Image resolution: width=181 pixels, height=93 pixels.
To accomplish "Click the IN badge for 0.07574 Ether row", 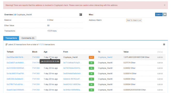I will coord(91,63).
